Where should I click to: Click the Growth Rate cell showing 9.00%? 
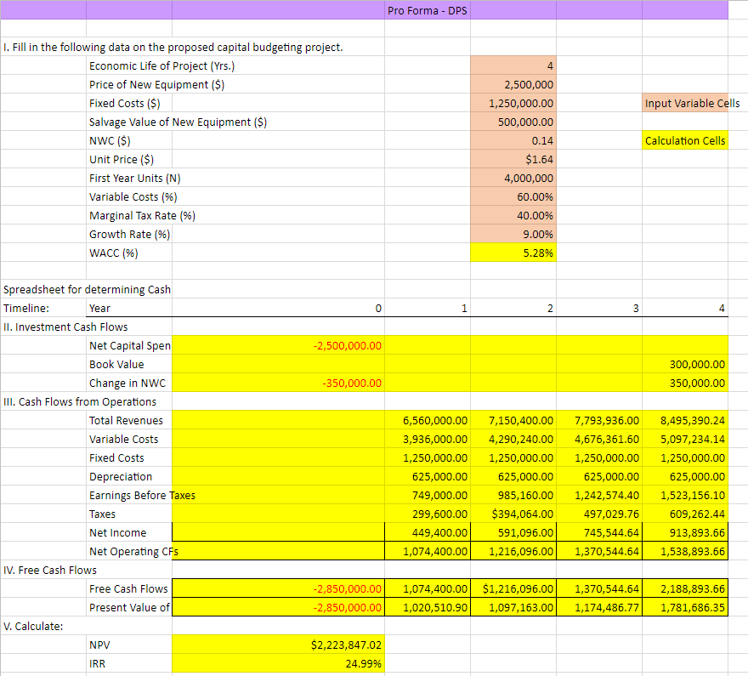coord(513,235)
